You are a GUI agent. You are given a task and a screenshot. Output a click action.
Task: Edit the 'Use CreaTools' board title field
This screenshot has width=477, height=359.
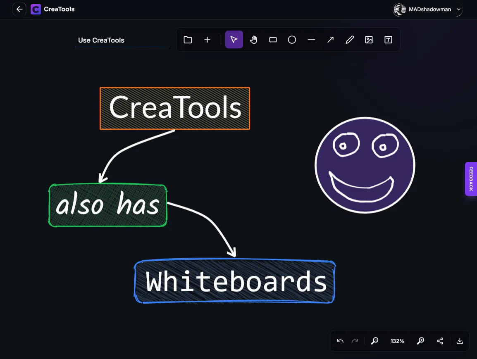[122, 40]
